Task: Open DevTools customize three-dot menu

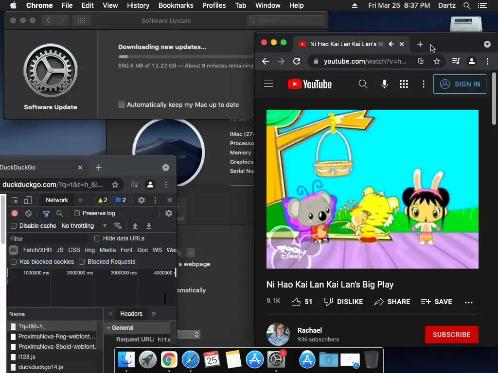Action: point(155,200)
